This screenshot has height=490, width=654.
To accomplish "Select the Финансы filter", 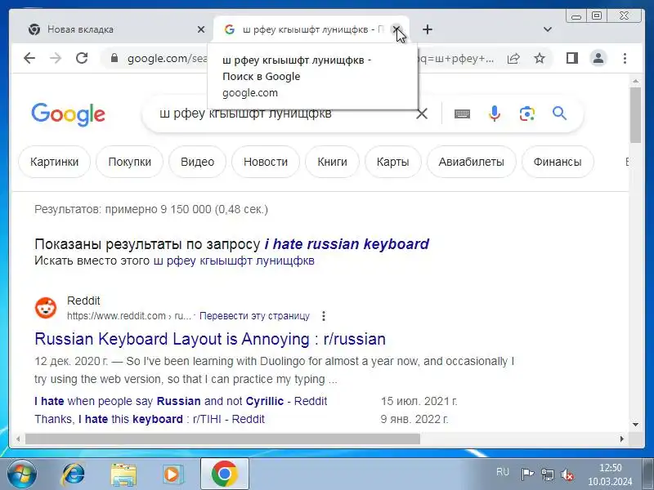I will [x=558, y=162].
